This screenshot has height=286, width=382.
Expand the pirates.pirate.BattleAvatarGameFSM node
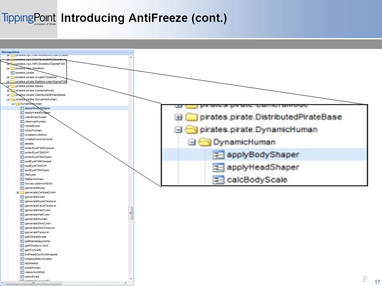(8, 82)
